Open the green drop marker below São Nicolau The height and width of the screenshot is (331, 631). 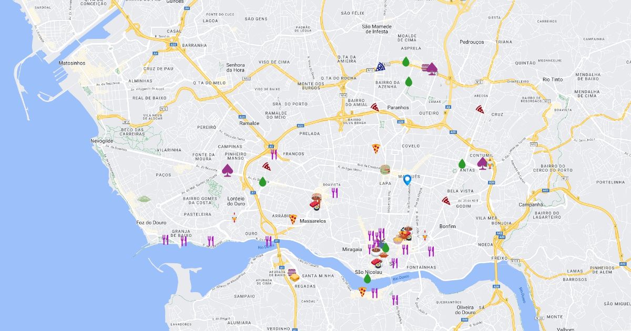[367, 278]
